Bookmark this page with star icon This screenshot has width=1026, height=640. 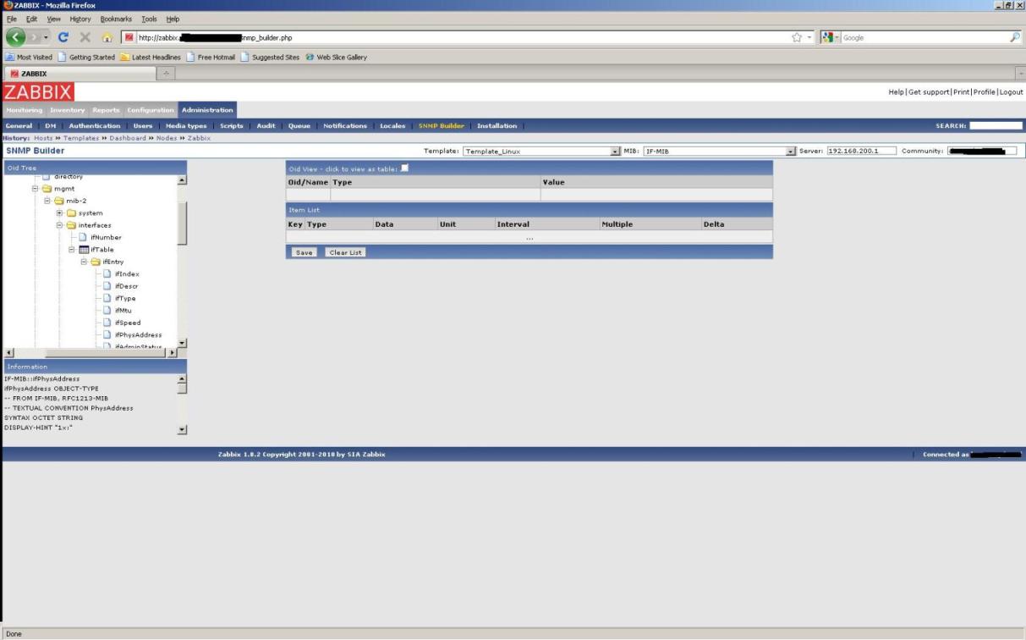tap(796, 37)
